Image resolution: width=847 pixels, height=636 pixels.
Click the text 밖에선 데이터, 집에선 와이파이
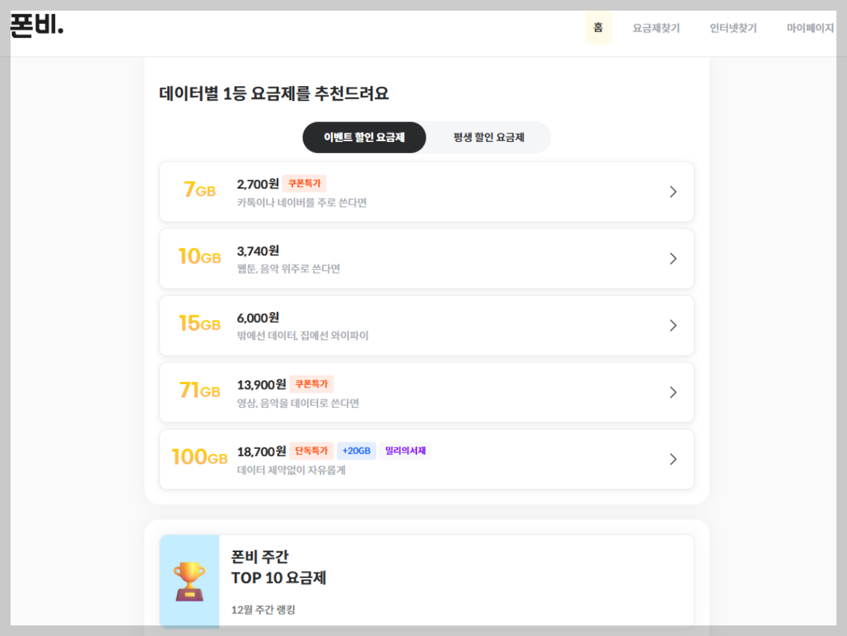point(303,336)
